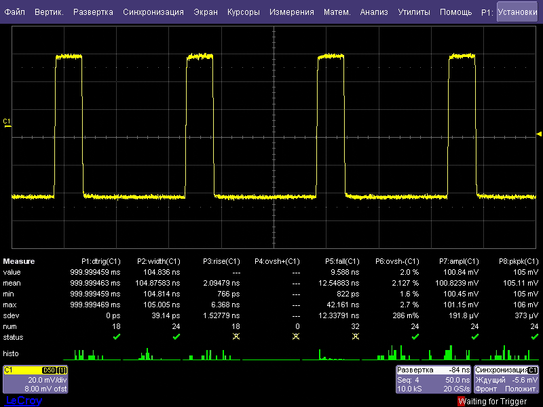543x407 pixels.
Task: Open the Развертка timebase descriptor box
Action: tap(433, 379)
